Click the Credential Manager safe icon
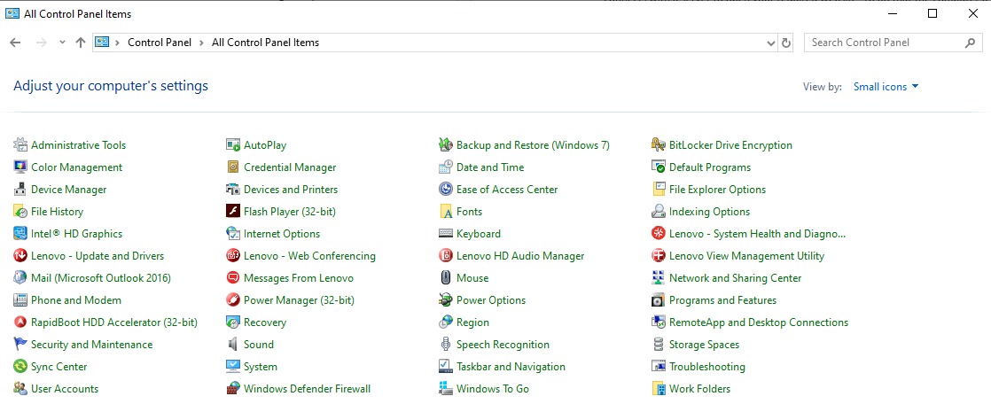Viewport: 991px width, 404px height. (233, 167)
